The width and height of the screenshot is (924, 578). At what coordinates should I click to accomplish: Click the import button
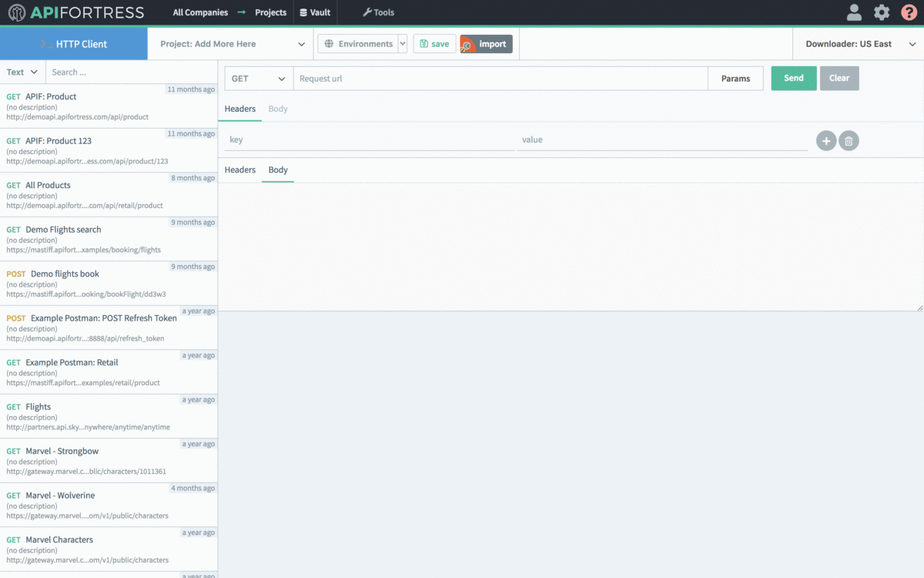click(x=486, y=44)
